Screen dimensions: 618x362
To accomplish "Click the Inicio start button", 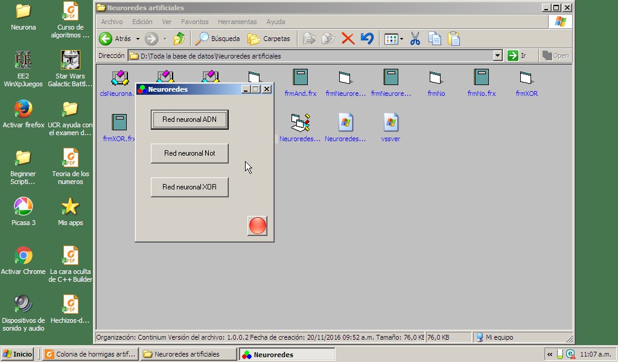I will pyautogui.click(x=18, y=354).
